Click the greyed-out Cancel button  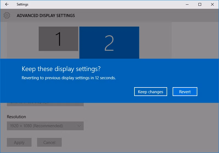point(49,142)
